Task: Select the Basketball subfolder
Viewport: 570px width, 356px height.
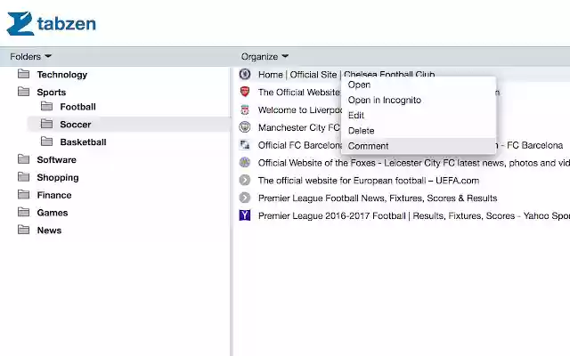Action: click(83, 142)
